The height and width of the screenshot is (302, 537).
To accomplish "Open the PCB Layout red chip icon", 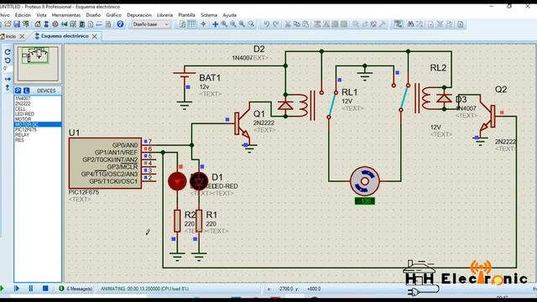I will pyautogui.click(x=55, y=24).
